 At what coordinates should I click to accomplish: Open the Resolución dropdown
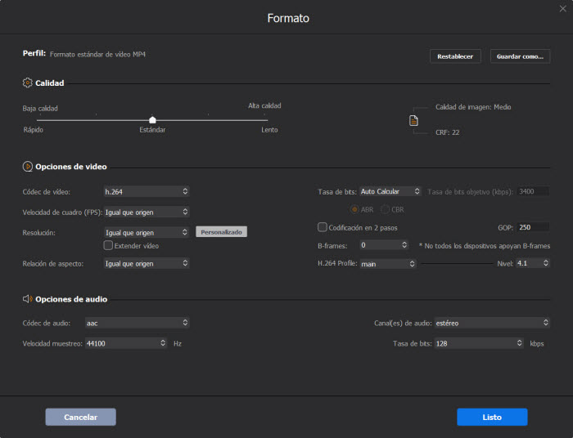tap(147, 233)
